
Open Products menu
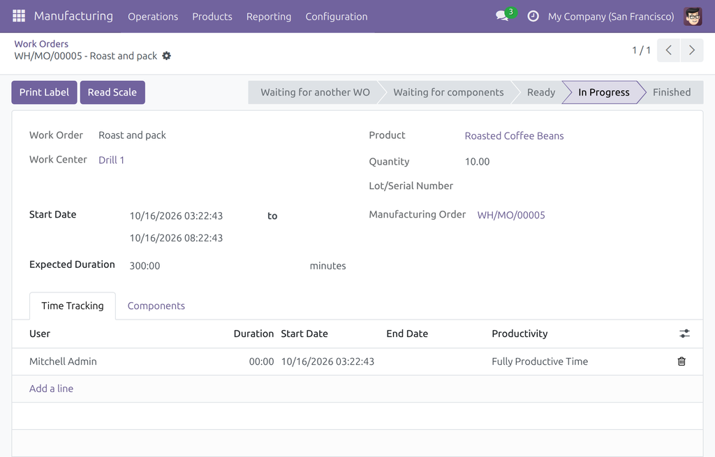212,17
